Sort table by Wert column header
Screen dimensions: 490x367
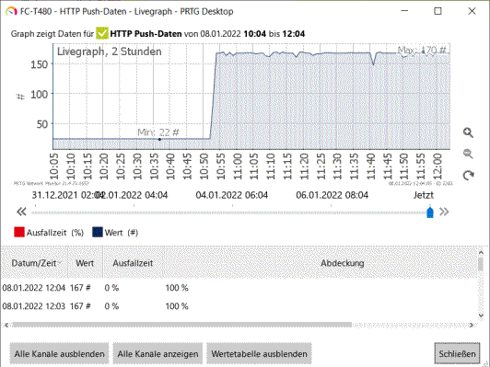[85, 263]
